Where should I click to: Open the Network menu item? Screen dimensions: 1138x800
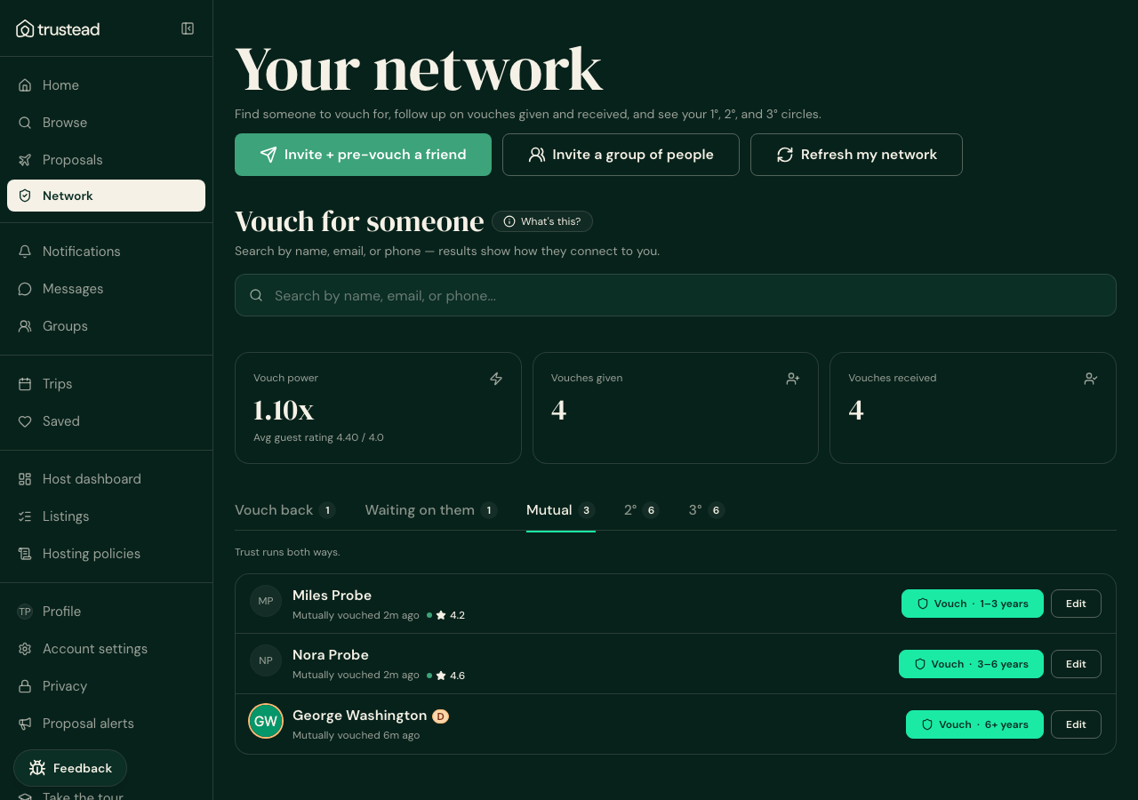106,196
